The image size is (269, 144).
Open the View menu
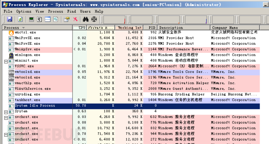click(x=40, y=11)
